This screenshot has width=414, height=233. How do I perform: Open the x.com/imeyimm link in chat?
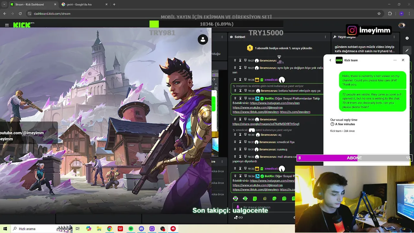(x=295, y=112)
